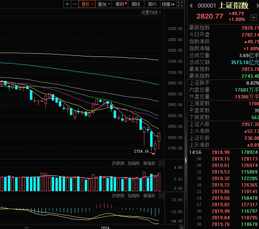Toggle the 筹码 chip distribution view

coord(120,4)
